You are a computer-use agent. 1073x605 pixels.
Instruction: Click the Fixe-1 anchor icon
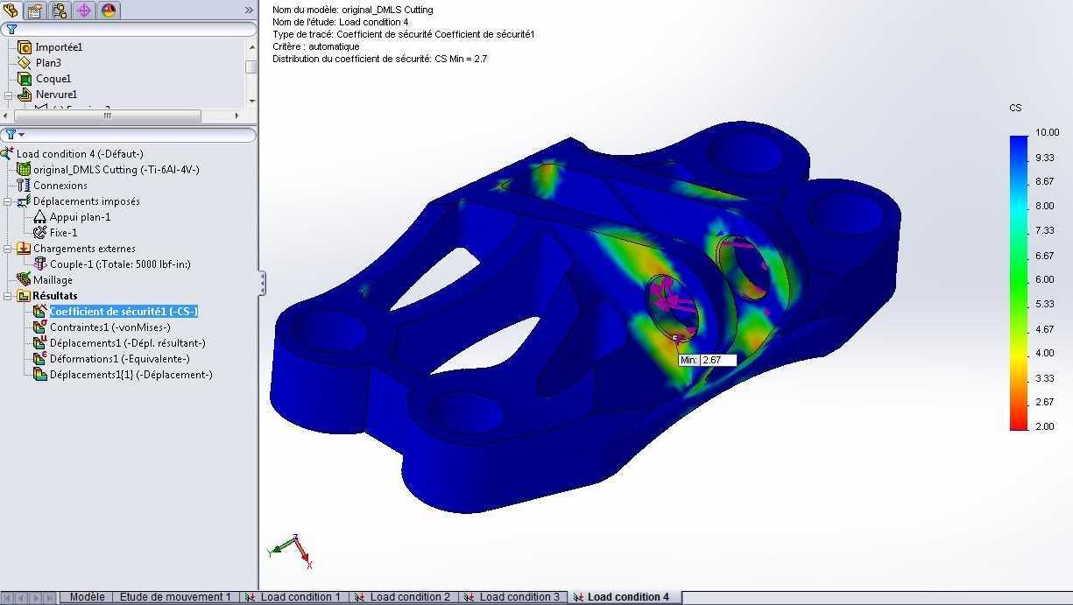40,233
